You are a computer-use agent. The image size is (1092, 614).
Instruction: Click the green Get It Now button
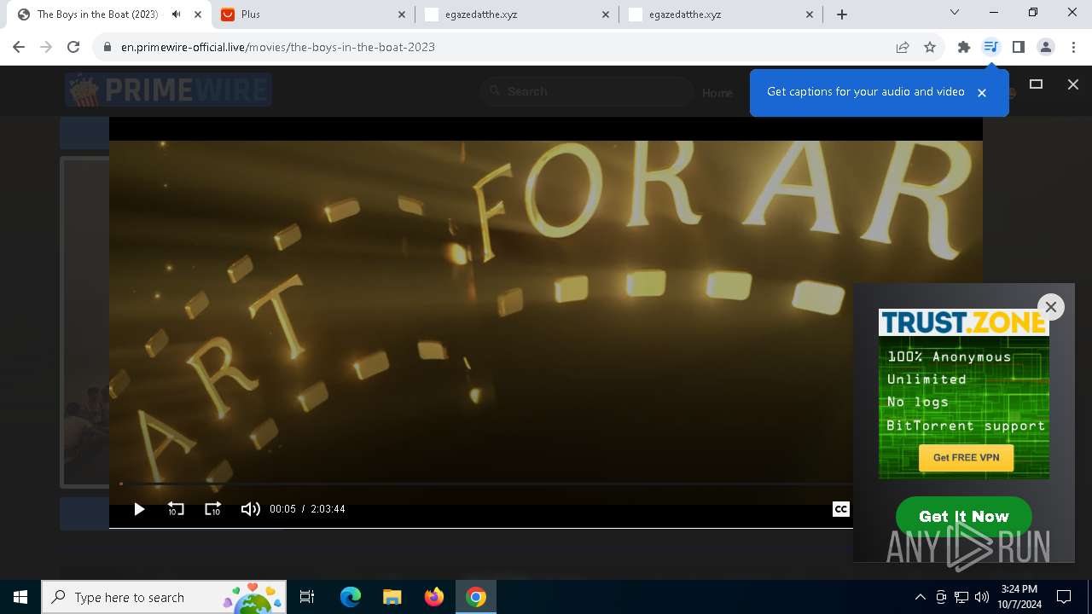point(964,517)
